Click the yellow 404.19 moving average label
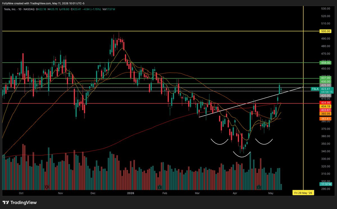Viewport: 337px width, 209px height. pyautogui.click(x=325, y=107)
